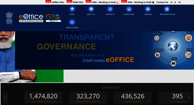The image size is (194, 105).
Task: Click the WAW product icon in banner
Action: point(173,64)
